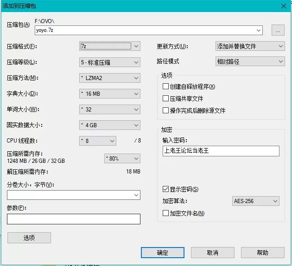292x266 pixels.
Task: Expand the compression level dropdown
Action: pyautogui.click(x=110, y=62)
